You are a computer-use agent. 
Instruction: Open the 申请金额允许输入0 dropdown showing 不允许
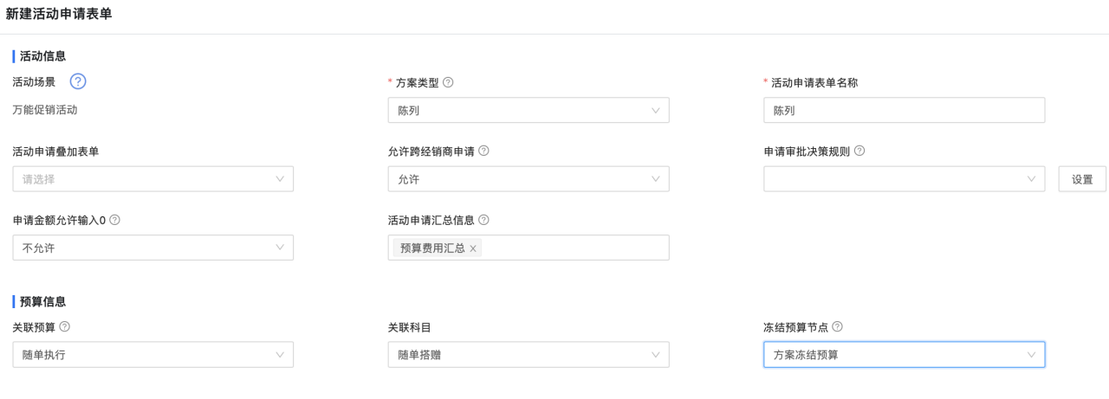(x=152, y=248)
